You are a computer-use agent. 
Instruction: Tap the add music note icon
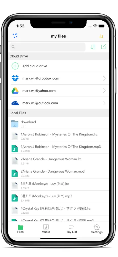point(15,36)
